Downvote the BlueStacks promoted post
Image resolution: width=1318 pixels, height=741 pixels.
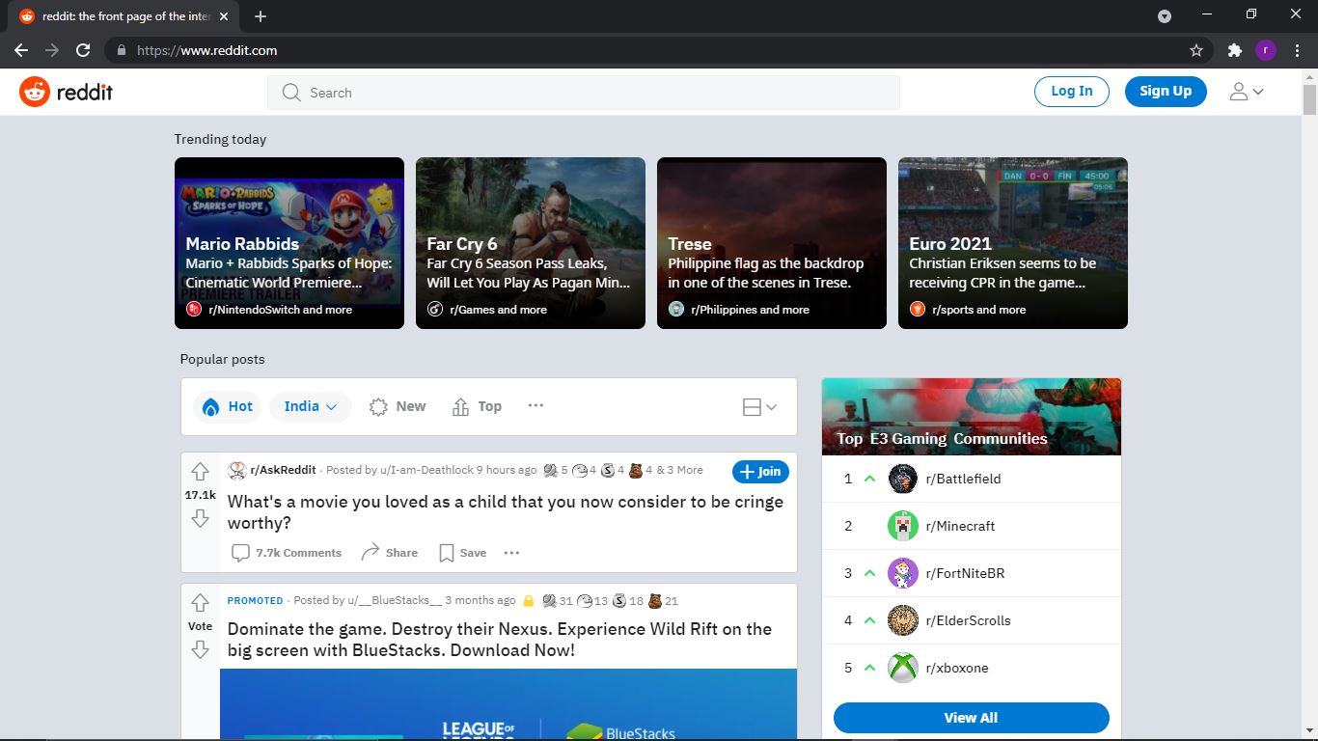pyautogui.click(x=200, y=649)
